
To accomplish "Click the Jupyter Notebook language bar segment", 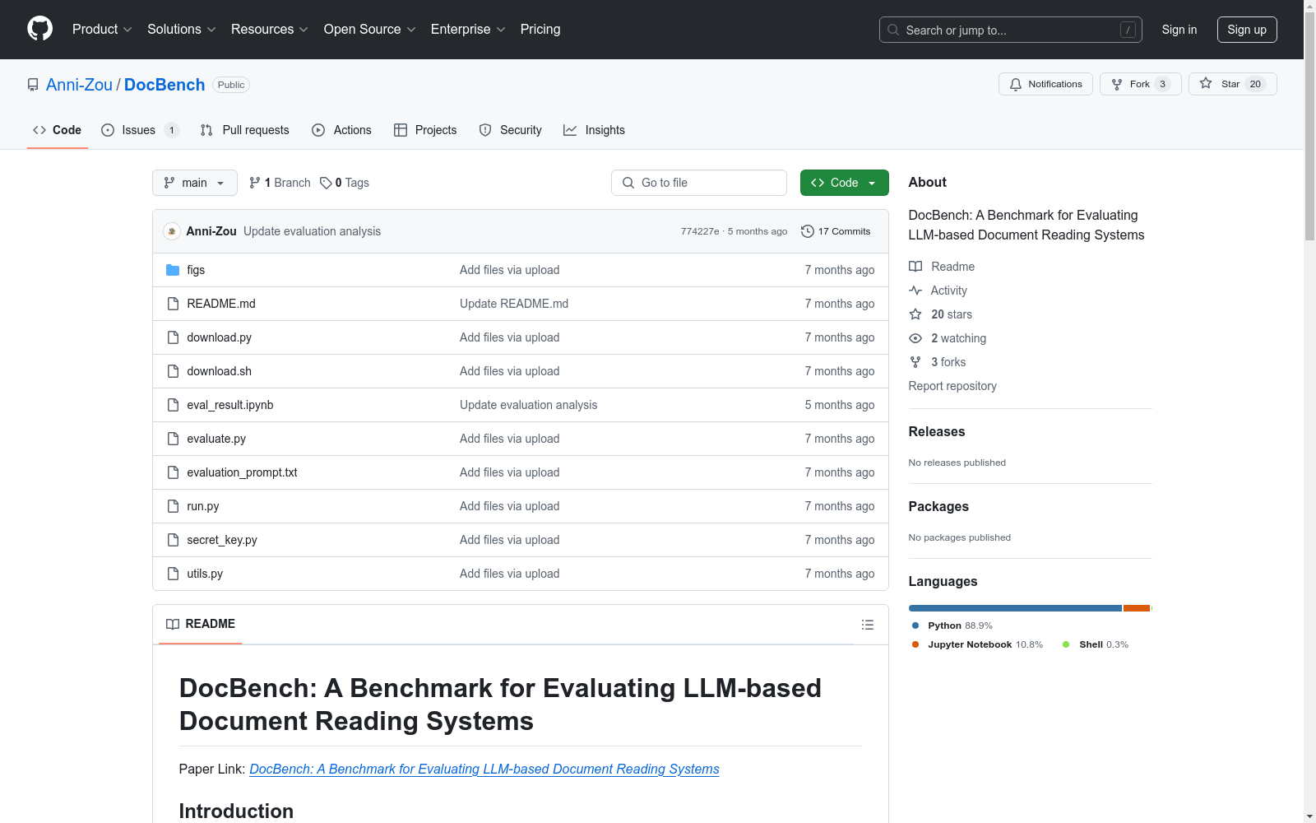I will tap(1137, 608).
